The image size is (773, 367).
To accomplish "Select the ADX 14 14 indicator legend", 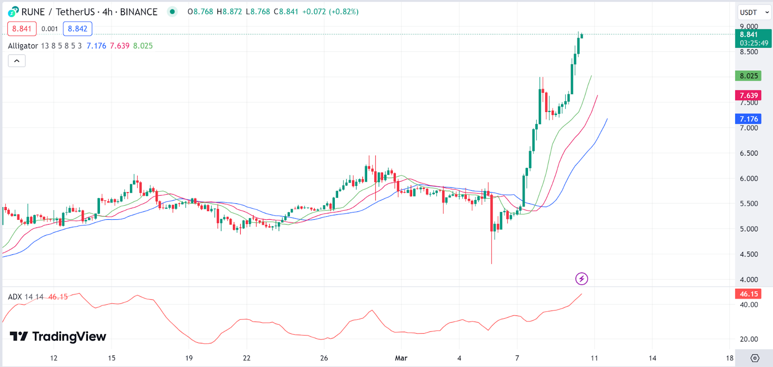I will coord(26,296).
